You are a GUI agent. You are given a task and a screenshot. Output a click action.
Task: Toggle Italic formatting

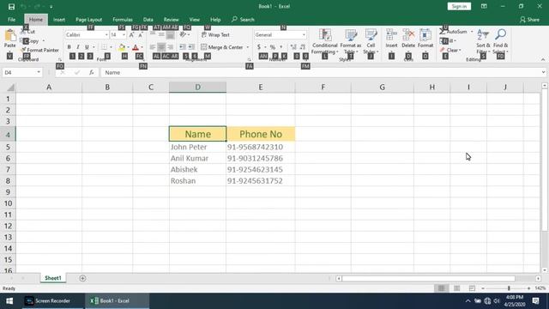78,47
